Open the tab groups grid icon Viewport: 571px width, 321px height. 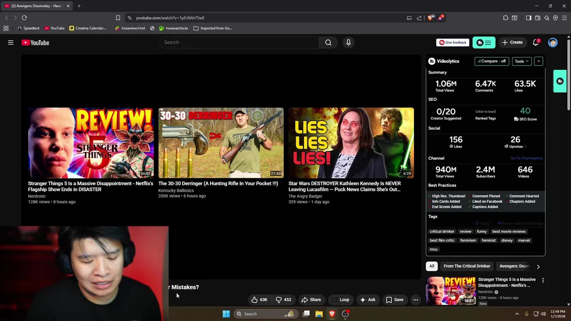(x=6, y=28)
